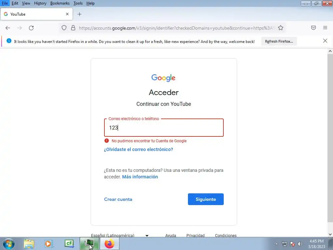This screenshot has width=333, height=250.
Task: Click ¿Olvidaste el correo electrónico? link
Action: click(x=138, y=149)
